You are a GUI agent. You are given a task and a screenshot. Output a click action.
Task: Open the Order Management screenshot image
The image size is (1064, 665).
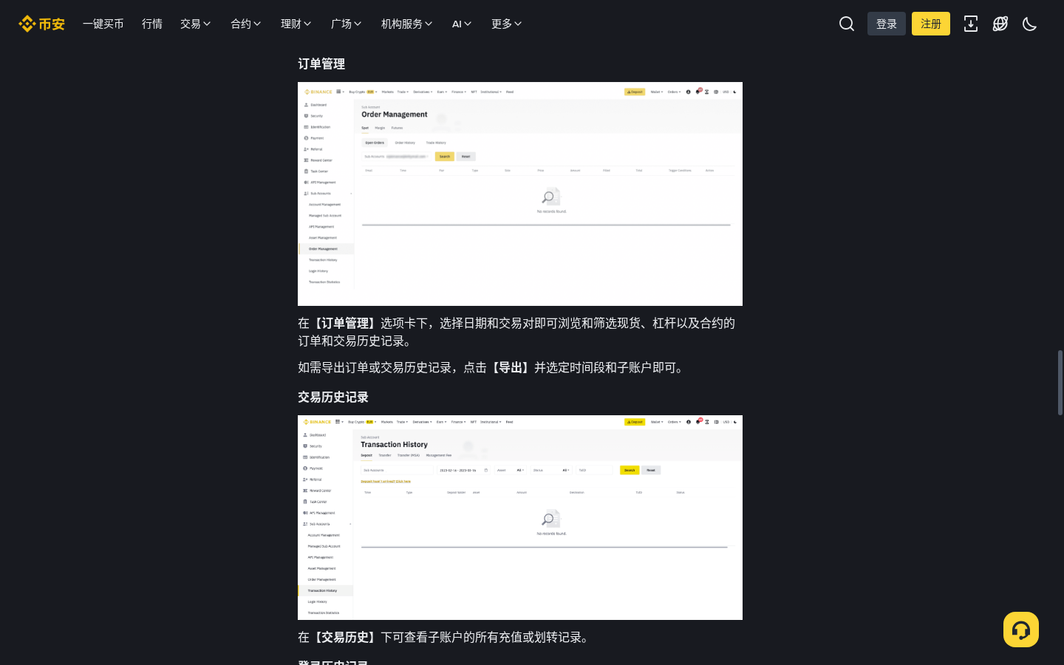tap(520, 194)
